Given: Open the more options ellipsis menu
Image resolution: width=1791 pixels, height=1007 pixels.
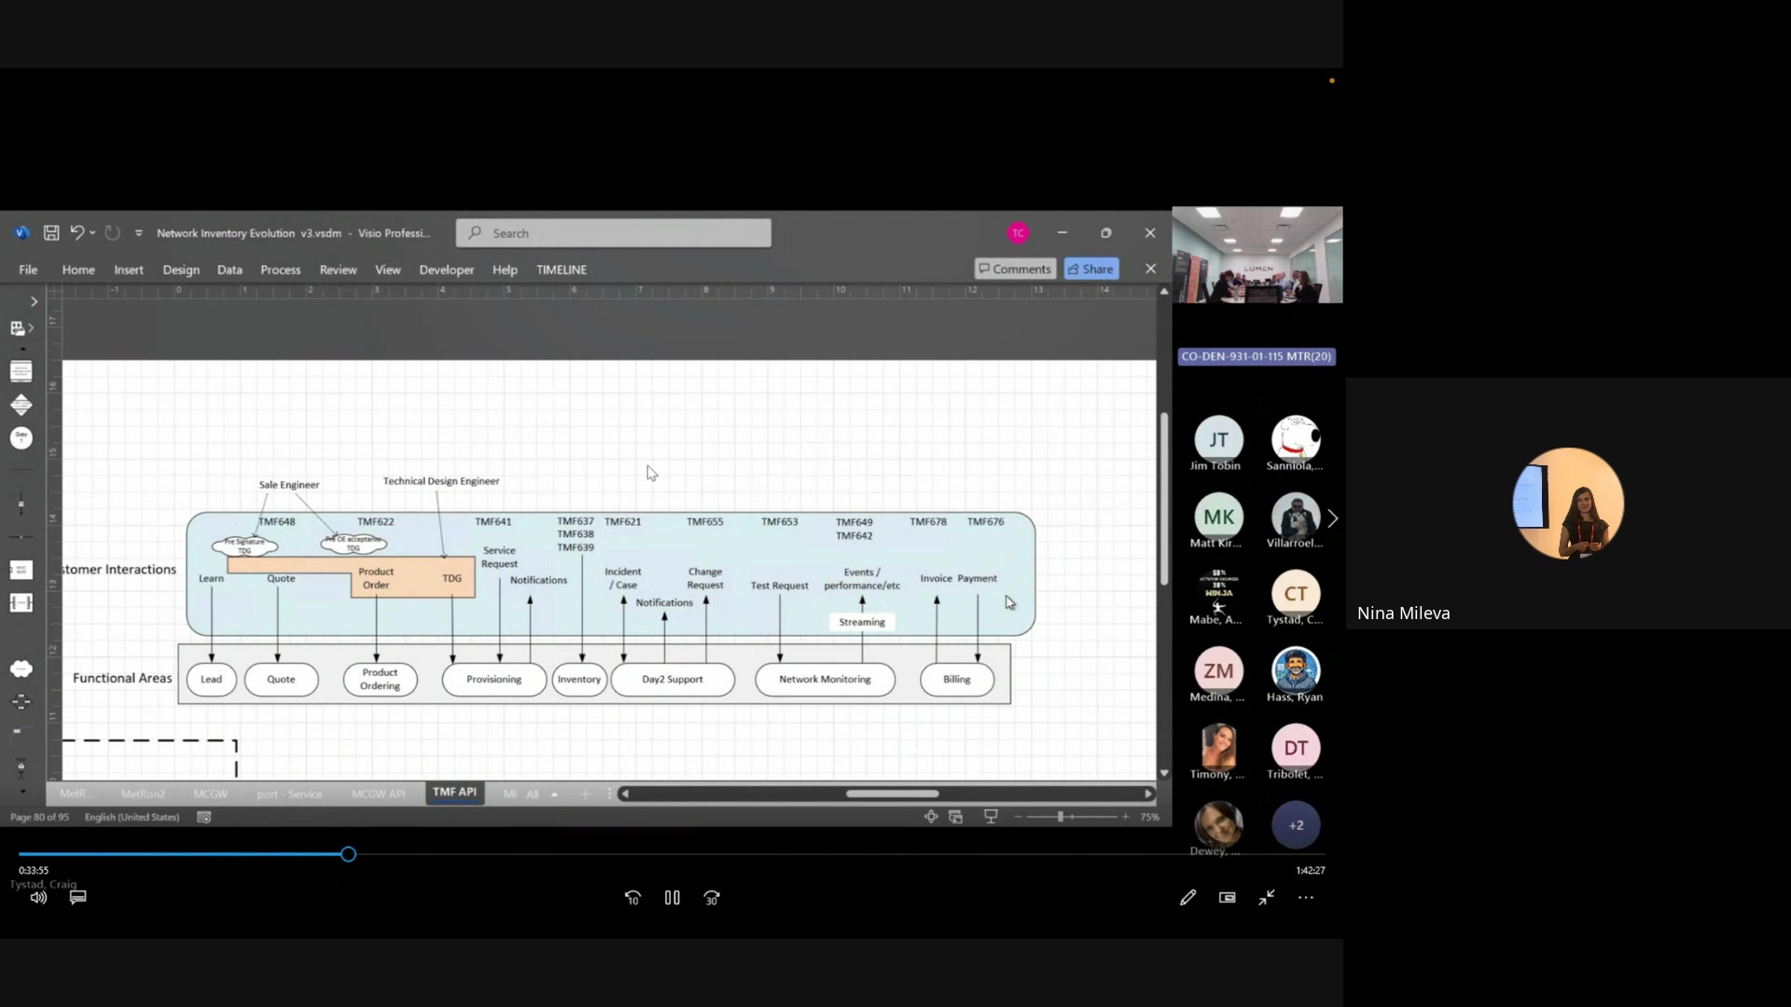Looking at the screenshot, I should pos(1306,898).
